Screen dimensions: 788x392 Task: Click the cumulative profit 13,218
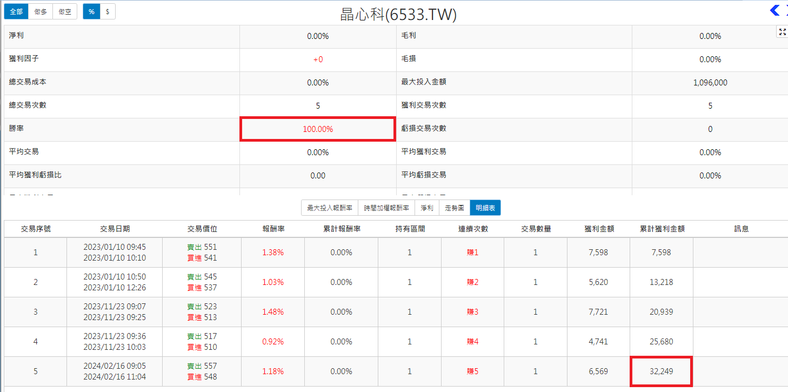[662, 282]
